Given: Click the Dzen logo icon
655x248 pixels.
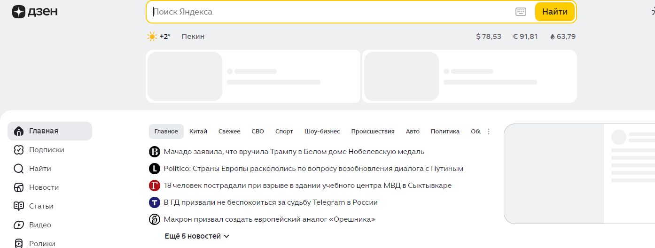Looking at the screenshot, I should point(19,12).
